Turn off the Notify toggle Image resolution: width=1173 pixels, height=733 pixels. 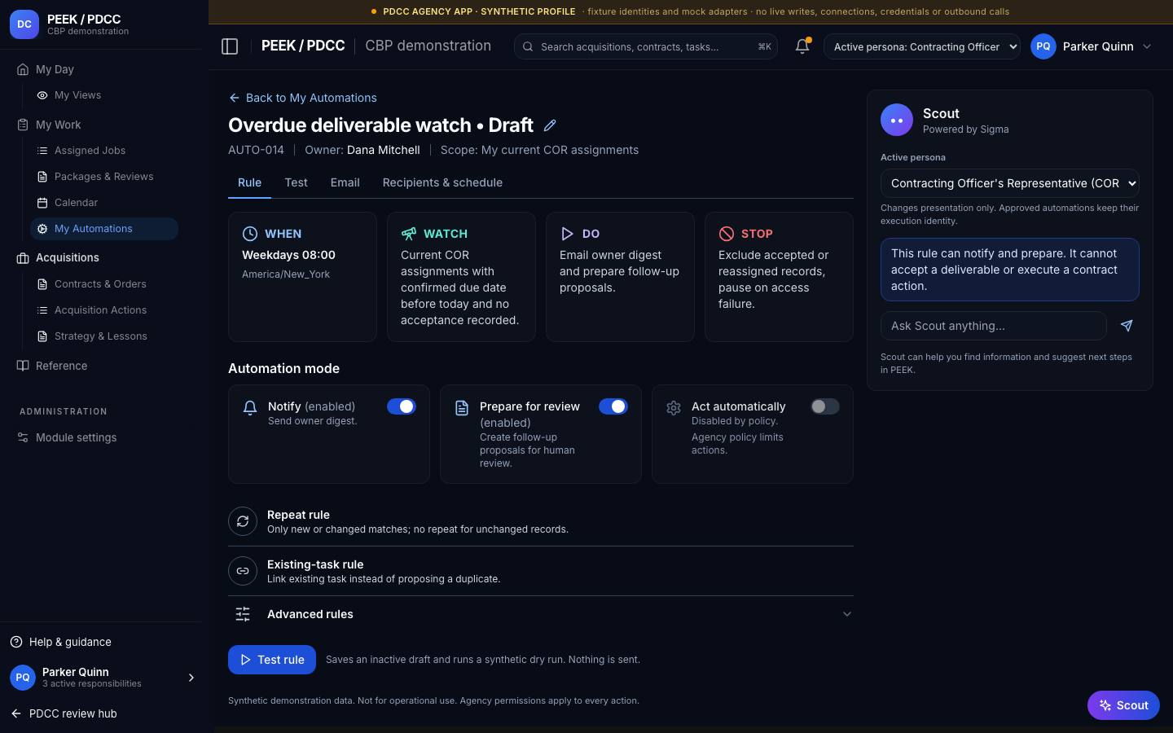point(402,406)
